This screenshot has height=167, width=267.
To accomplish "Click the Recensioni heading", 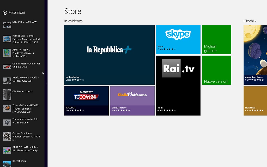I will (16, 13).
